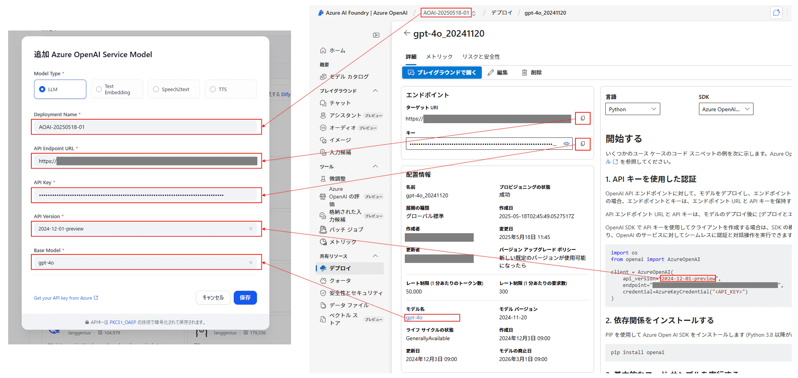Click the バッチ ジョブ batch job icon
The height and width of the screenshot is (378, 798).
click(x=323, y=230)
